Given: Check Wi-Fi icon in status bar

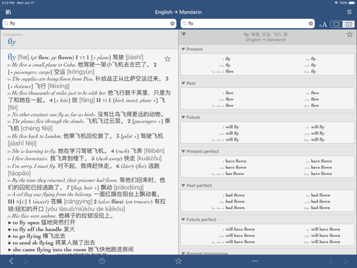Looking at the screenshot, I should click(336, 3).
